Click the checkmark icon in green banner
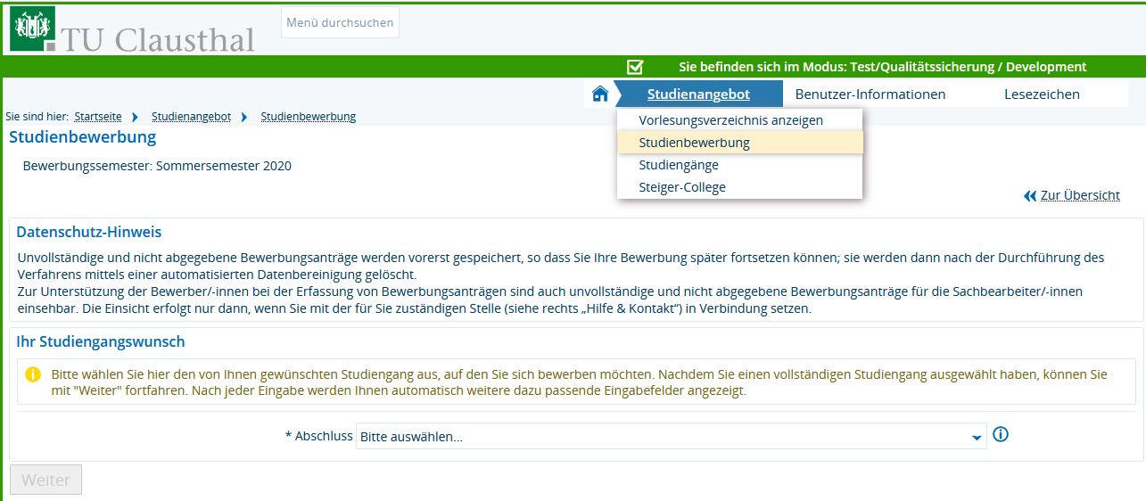Screen dimensions: 1146x501 point(635,67)
